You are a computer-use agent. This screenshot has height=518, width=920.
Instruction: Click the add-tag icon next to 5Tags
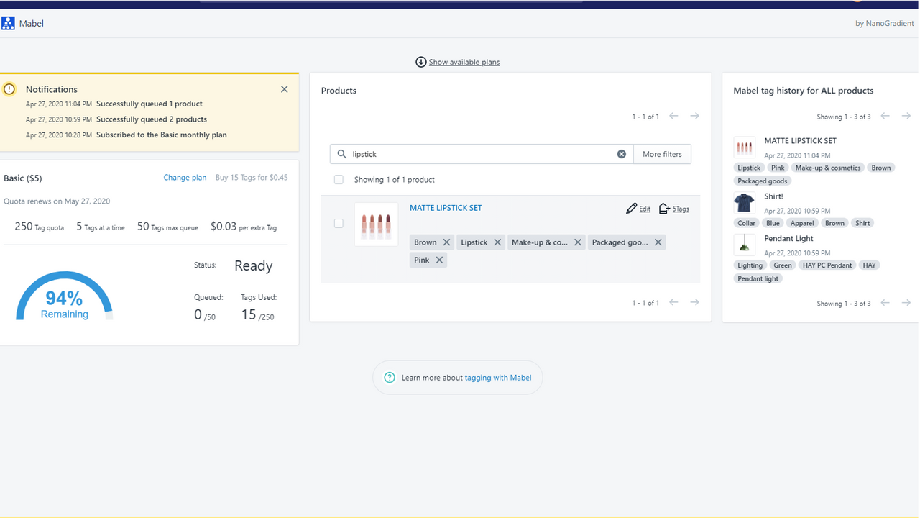(x=663, y=209)
